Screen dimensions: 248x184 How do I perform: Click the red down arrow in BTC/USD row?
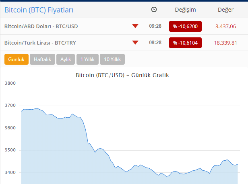pyautogui.click(x=135, y=26)
